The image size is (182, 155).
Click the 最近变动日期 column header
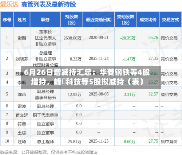point(99,20)
